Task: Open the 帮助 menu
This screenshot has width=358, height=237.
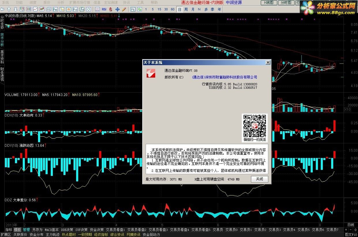Action: 154,2
